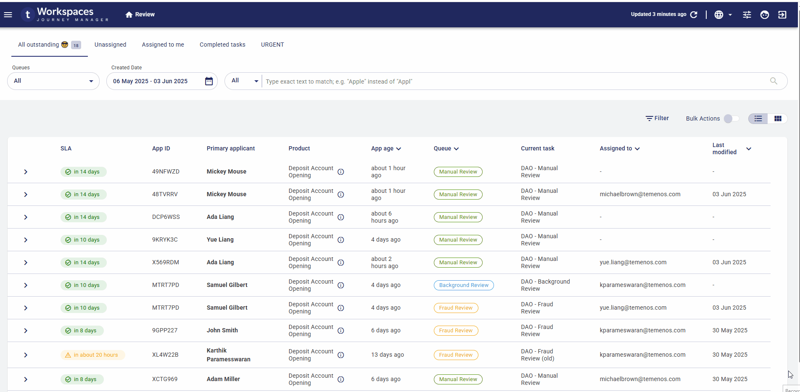Switch to Assigned to me tab
The image size is (800, 392).
tap(163, 45)
